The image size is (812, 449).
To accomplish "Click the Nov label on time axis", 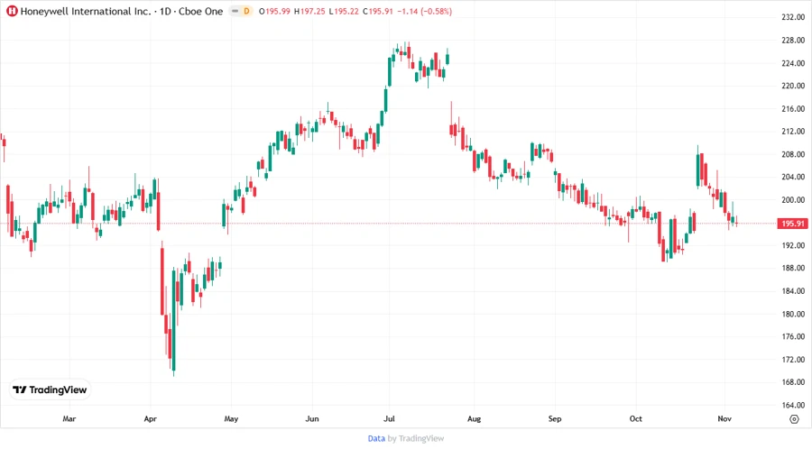I will pos(724,419).
